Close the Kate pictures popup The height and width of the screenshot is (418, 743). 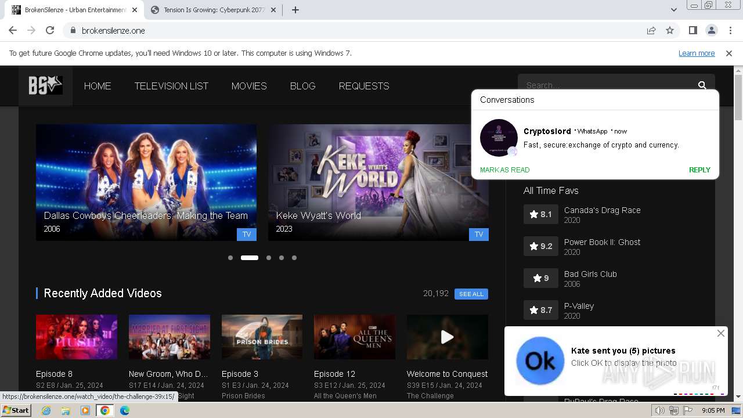[x=720, y=333]
